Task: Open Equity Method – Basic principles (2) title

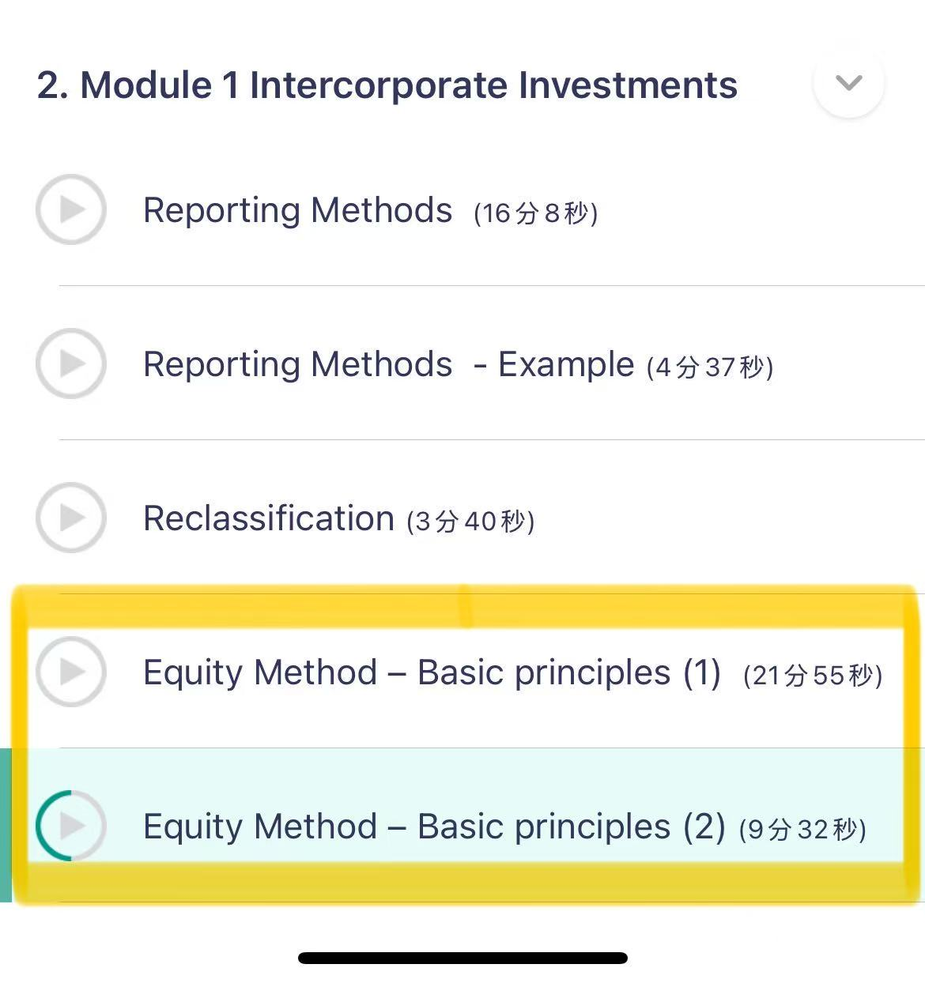Action: pyautogui.click(x=434, y=827)
